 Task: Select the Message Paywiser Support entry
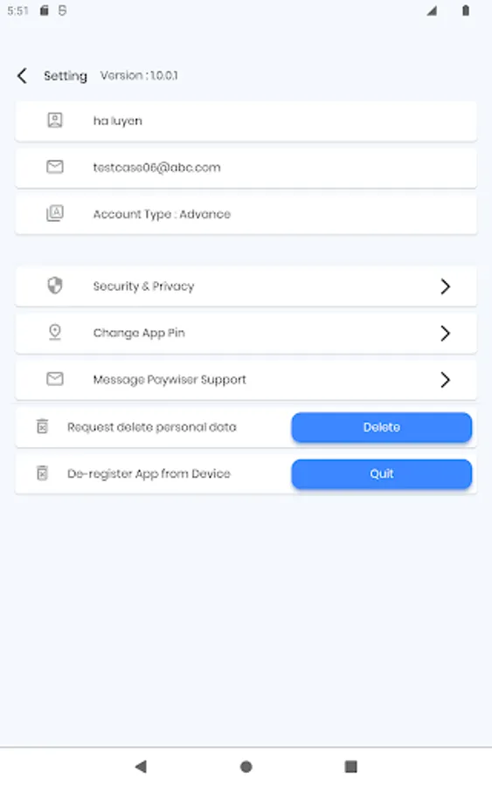(246, 380)
